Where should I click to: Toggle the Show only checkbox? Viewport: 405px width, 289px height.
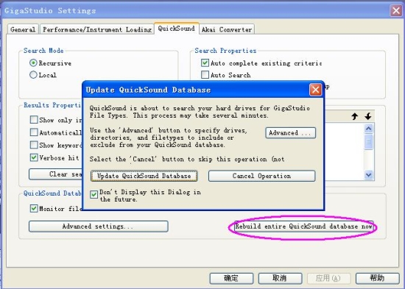34,120
